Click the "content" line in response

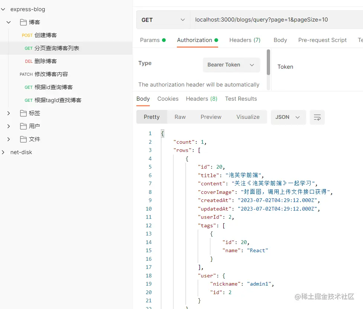coord(257,183)
